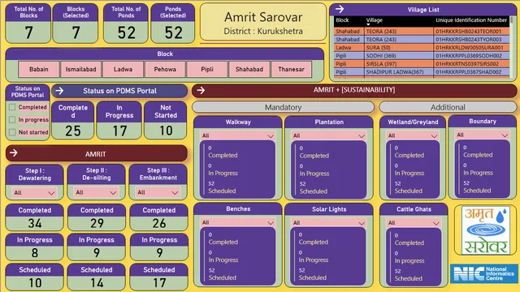Screen dimensions: 520x292
Task: Select the SURA (50) village row
Action: (x=422, y=48)
